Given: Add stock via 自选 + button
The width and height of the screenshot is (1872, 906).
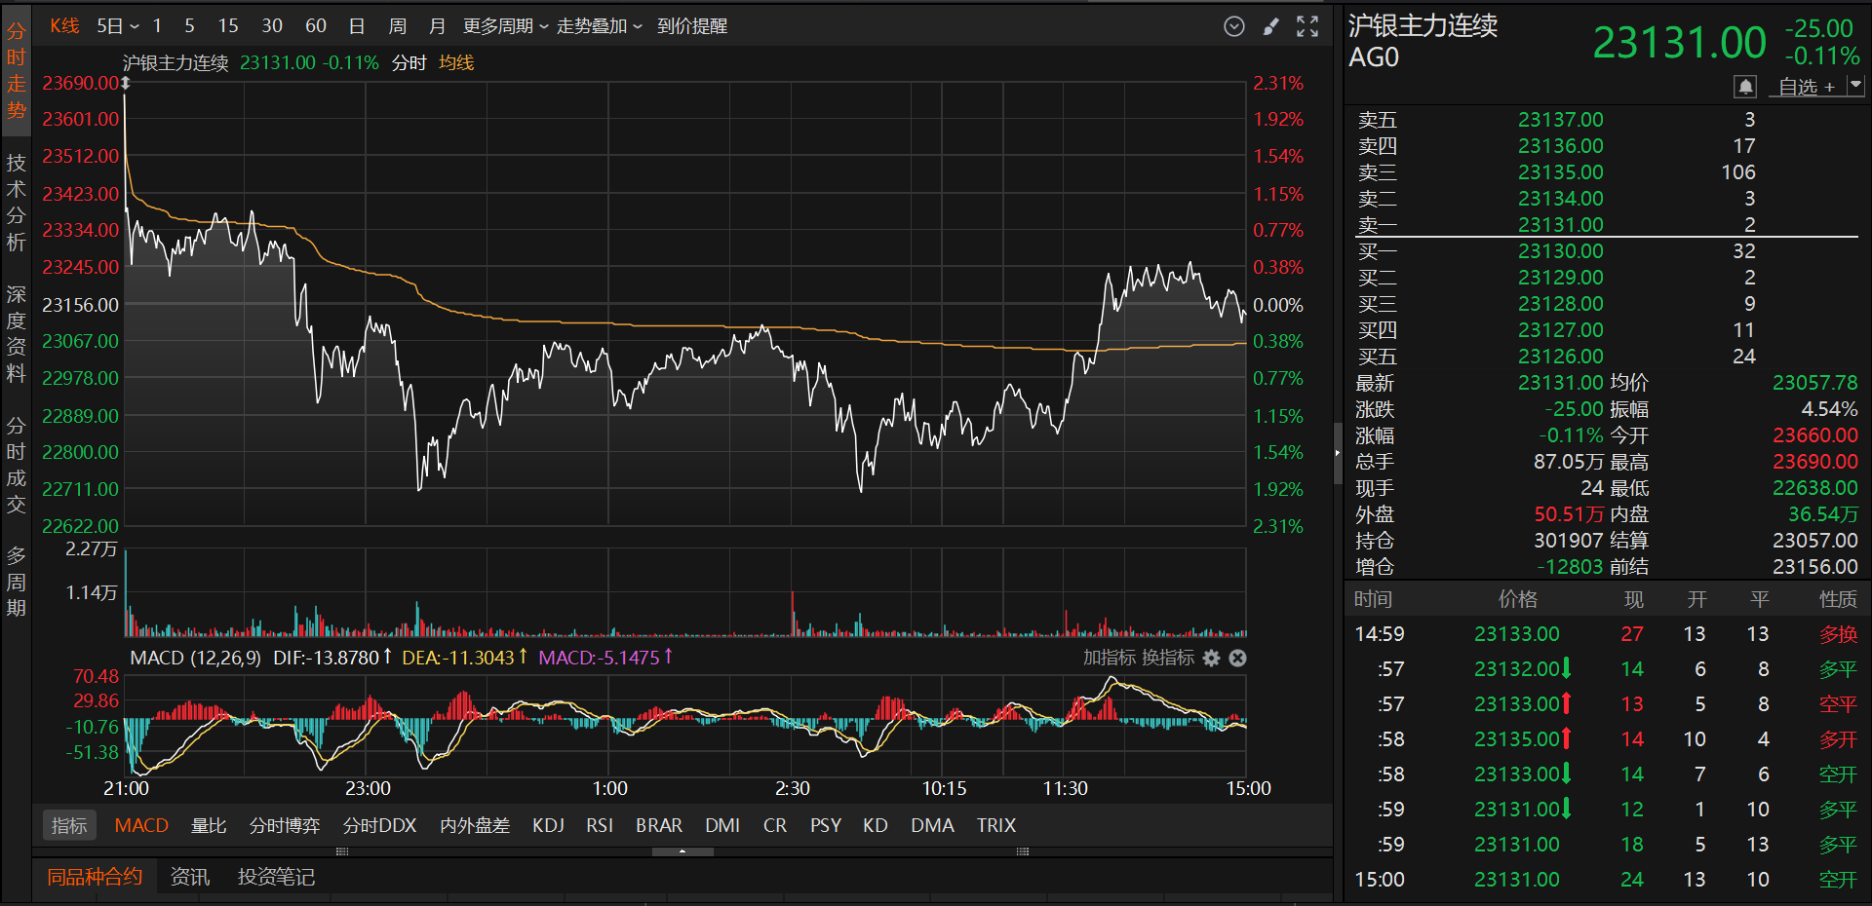Looking at the screenshot, I should (x=1806, y=87).
